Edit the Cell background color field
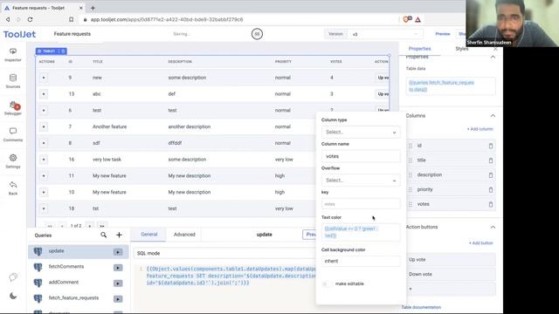Screen dimensions: 559x314 (361, 261)
